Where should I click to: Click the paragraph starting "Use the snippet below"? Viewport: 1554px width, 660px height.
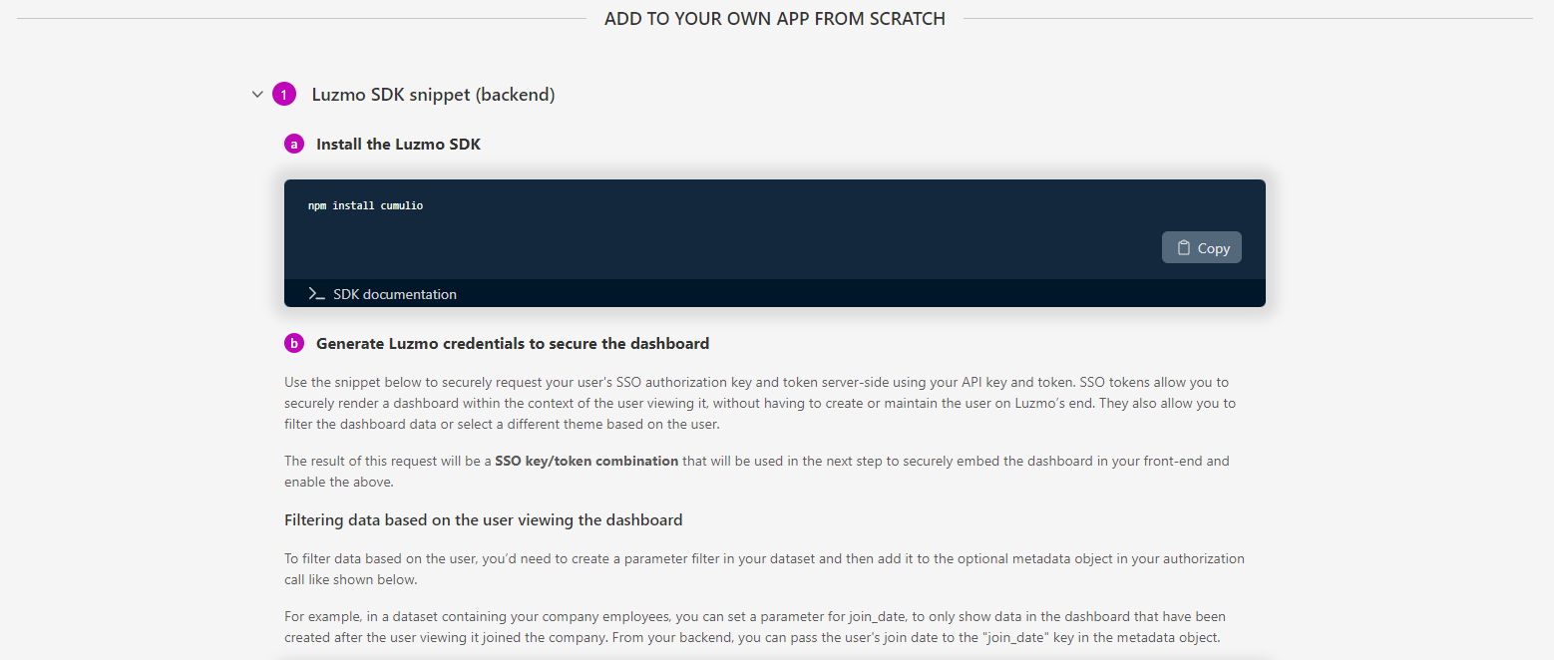click(758, 403)
